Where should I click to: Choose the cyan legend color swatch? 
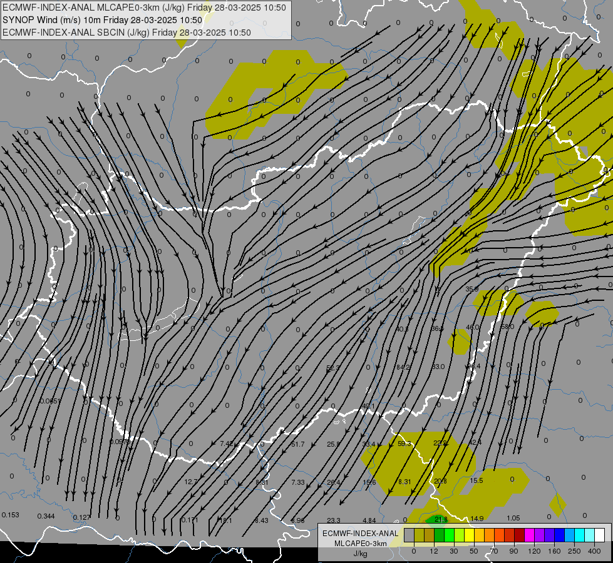579,535
